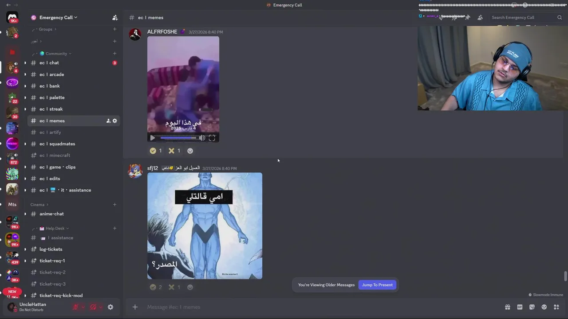Add channel to Groups category
This screenshot has height=319, width=568.
pyautogui.click(x=114, y=29)
